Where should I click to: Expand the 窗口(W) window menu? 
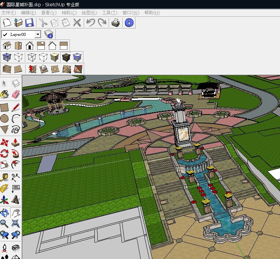[131, 12]
